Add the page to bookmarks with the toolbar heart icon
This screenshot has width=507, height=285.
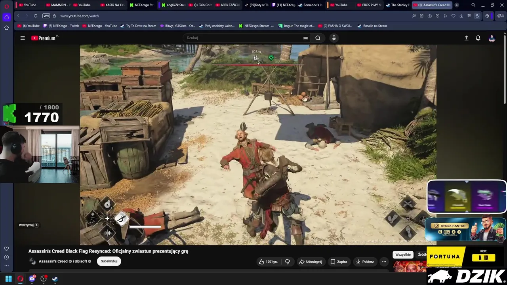[x=454, y=16]
